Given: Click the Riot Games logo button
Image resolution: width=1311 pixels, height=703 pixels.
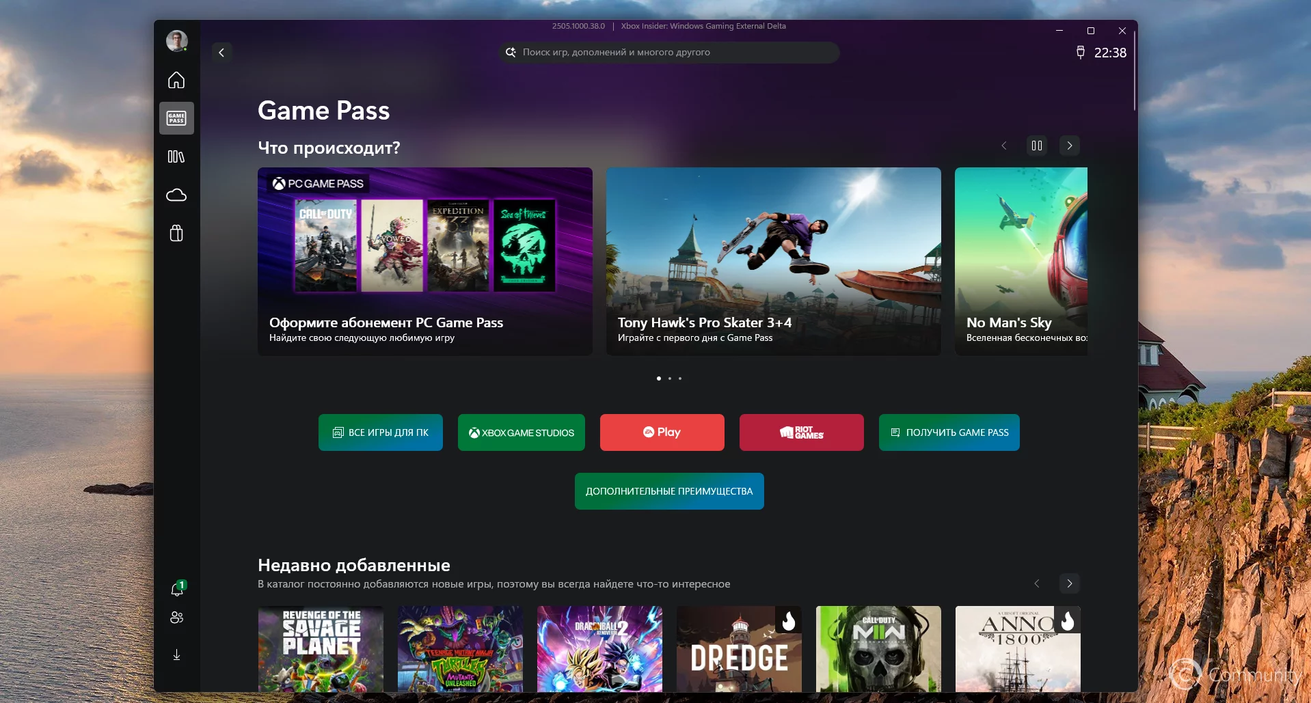Looking at the screenshot, I should click(802, 432).
